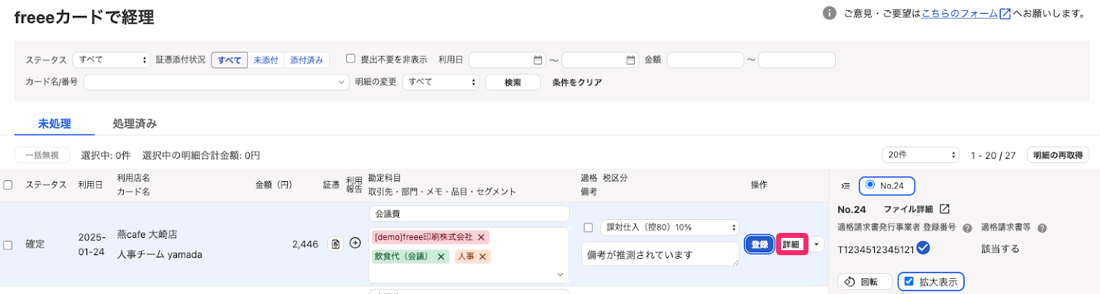Toggle the select-all checkbox in table header
Screen dimensions: 1100x294
pyautogui.click(x=8, y=185)
